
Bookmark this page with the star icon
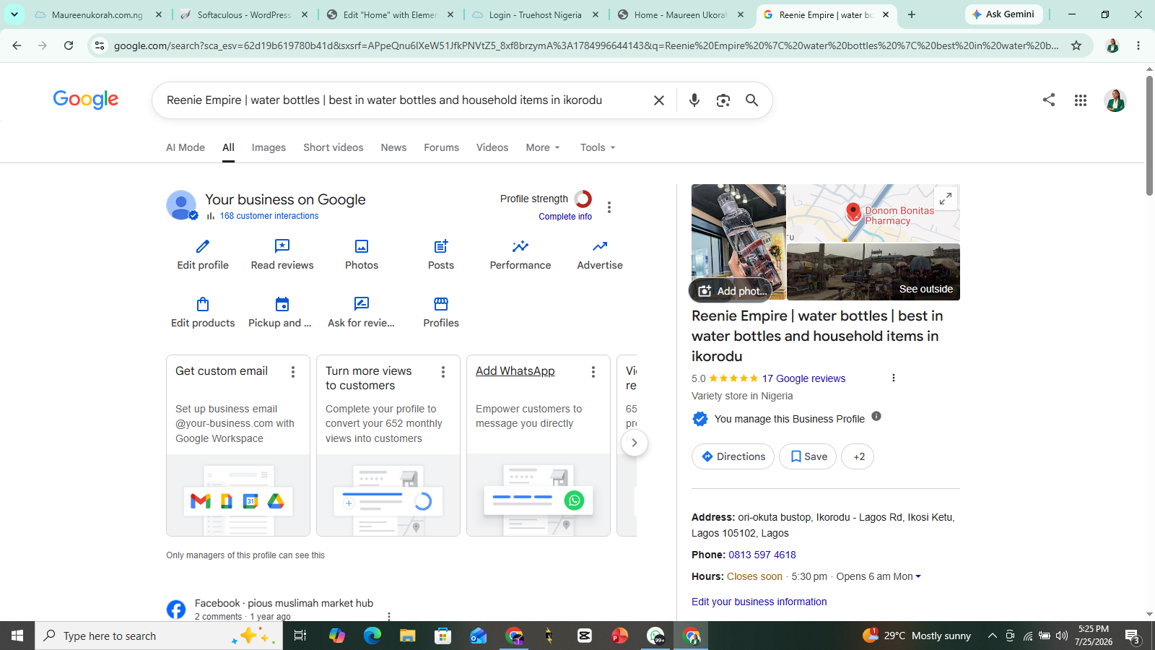click(1076, 45)
